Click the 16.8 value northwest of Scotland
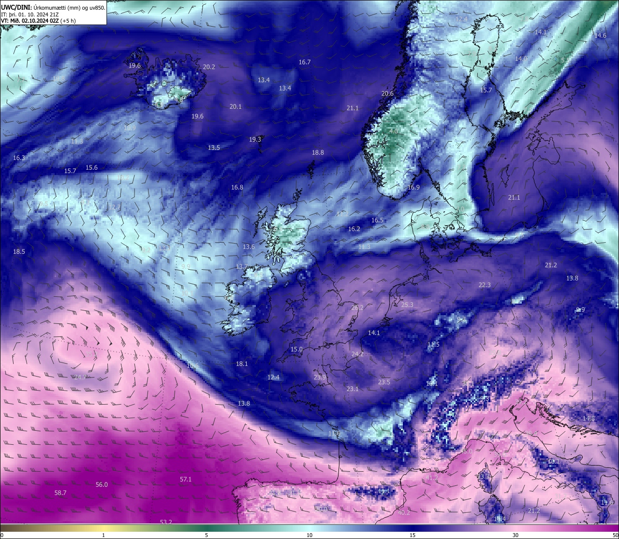Image resolution: width=619 pixels, height=539 pixels. (x=237, y=187)
